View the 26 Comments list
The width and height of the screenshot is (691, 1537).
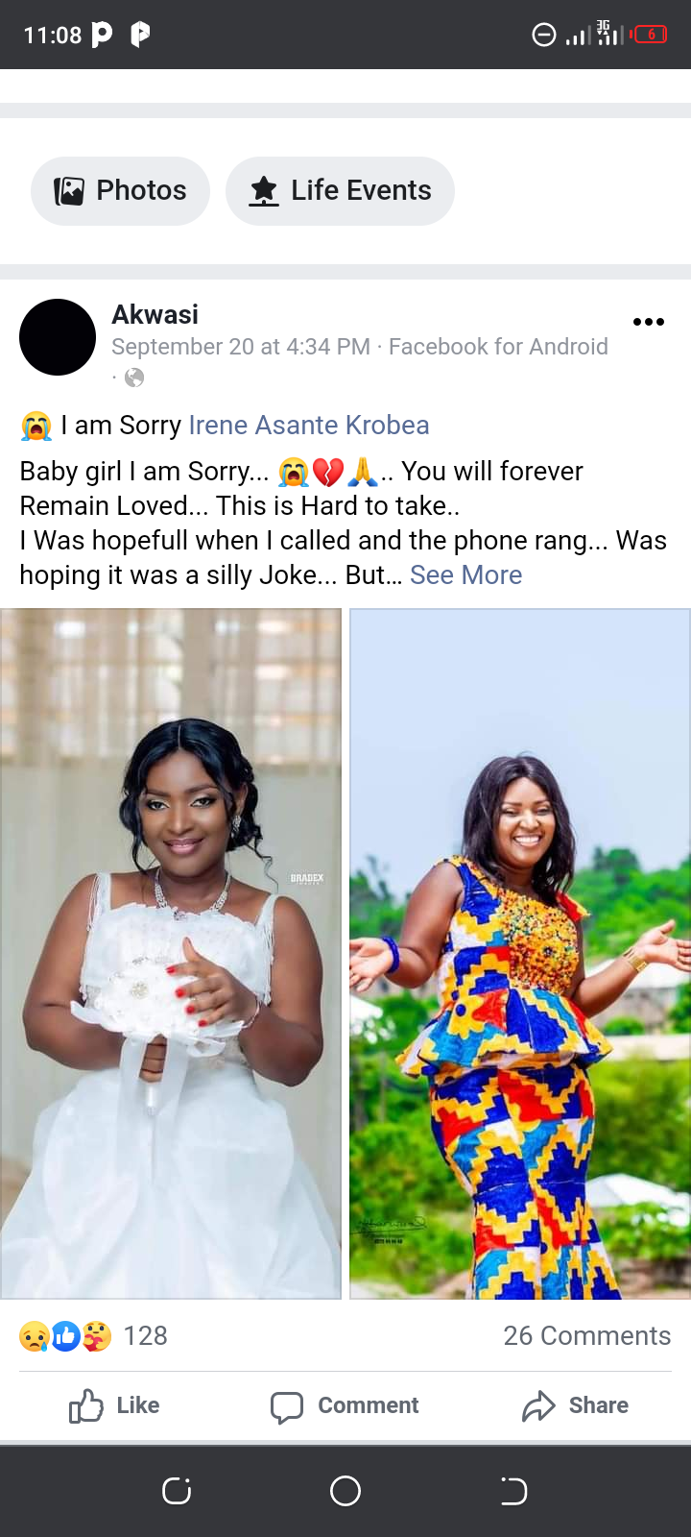(587, 1335)
